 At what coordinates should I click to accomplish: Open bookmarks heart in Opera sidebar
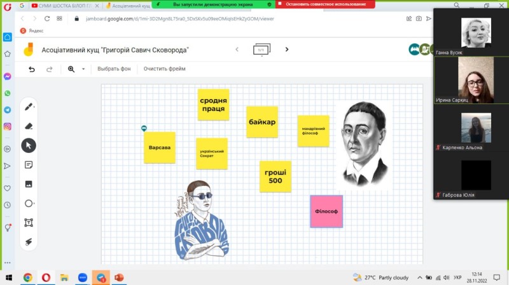(x=7, y=188)
